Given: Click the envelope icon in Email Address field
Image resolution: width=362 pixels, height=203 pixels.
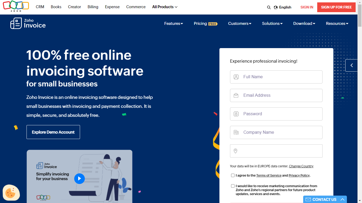Looking at the screenshot, I should point(236,95).
